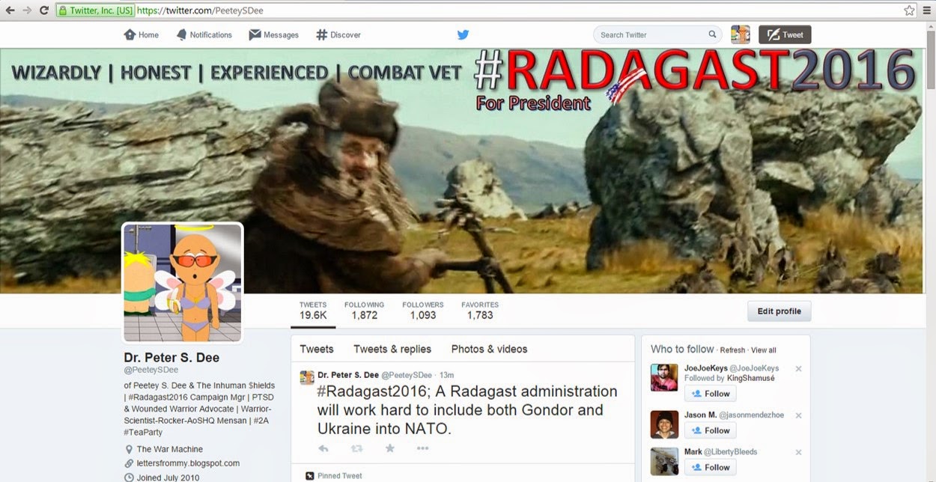Switch to Tweets & replies tab
Image resolution: width=936 pixels, height=482 pixels.
point(392,349)
